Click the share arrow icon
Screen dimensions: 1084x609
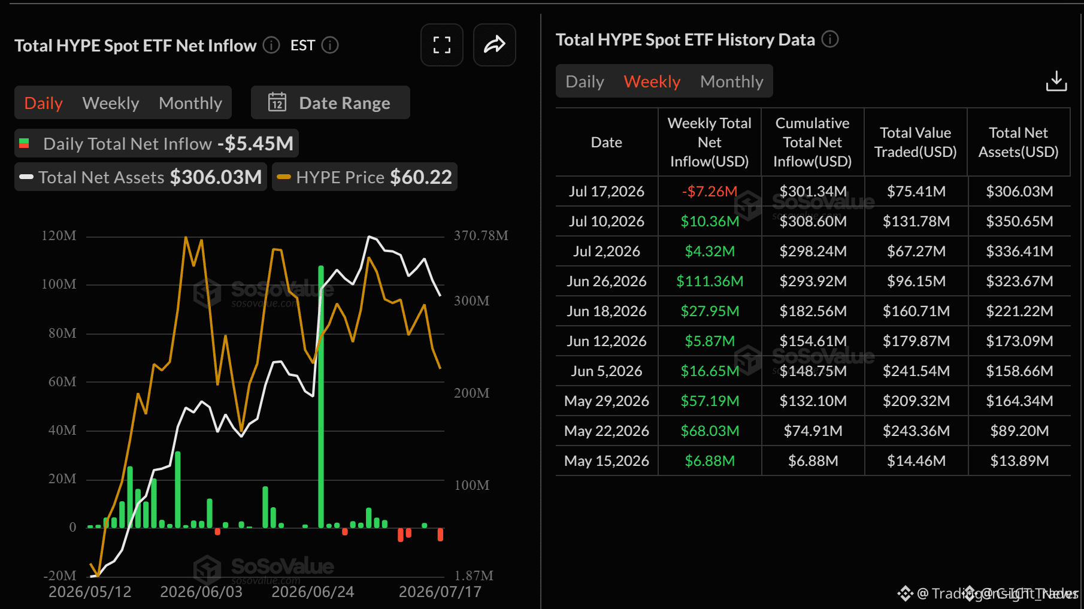[x=495, y=45]
